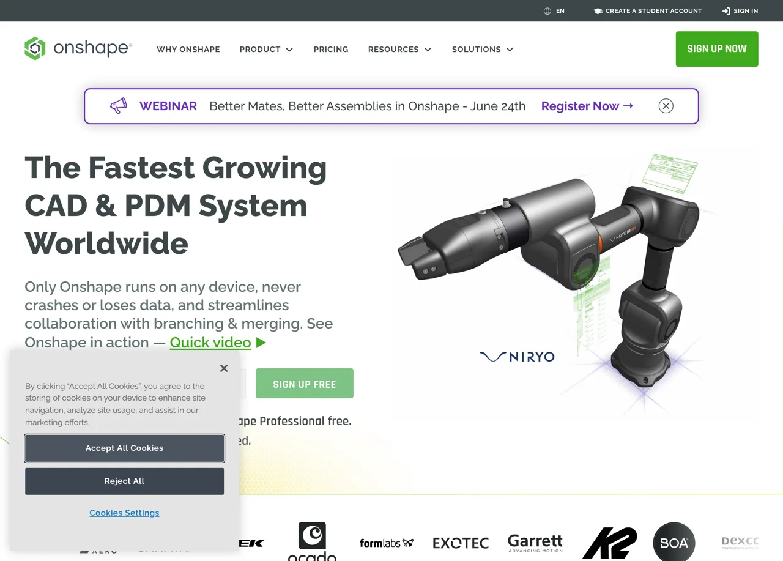This screenshot has width=783, height=561.
Task: Open Why Onshape page
Action: [188, 49]
